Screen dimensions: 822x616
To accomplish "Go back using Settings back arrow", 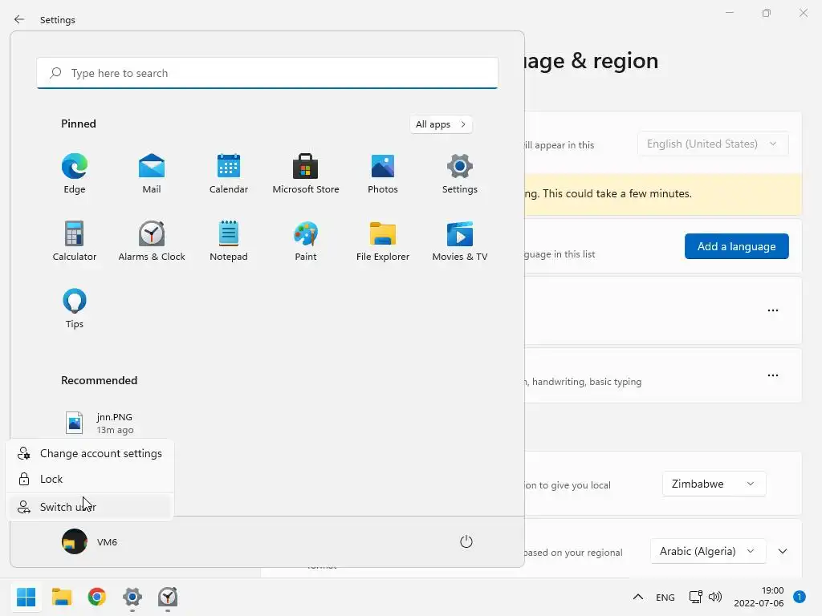I will pyautogui.click(x=19, y=19).
